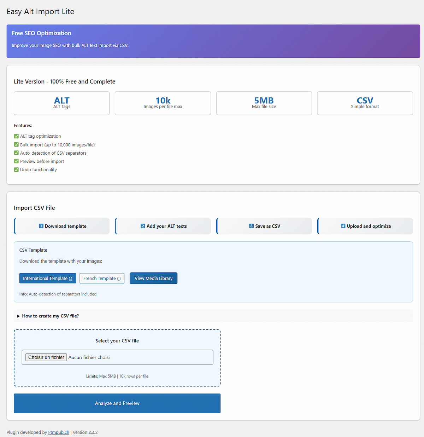
Task: Click the ALT tag optimization checkmark
Action: [x=16, y=136]
